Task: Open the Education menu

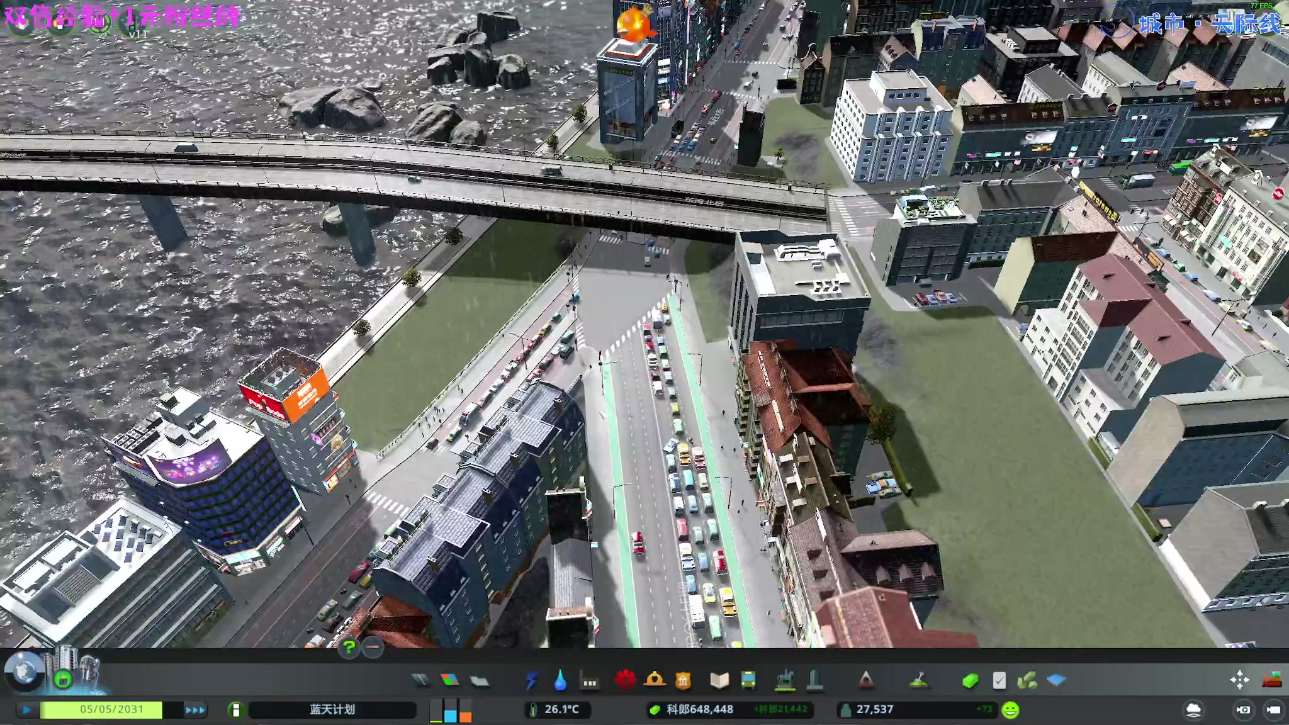Action: [x=719, y=680]
